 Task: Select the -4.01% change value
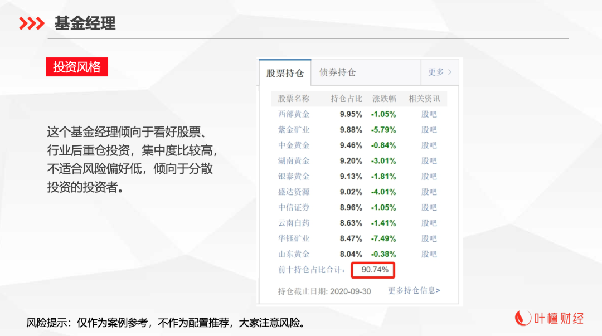383,192
